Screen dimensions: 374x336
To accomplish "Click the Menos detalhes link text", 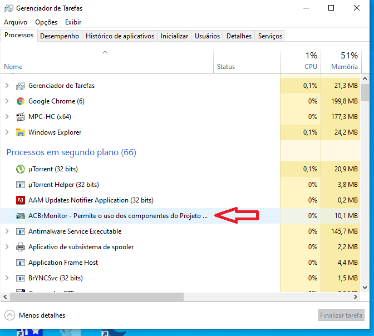I will [x=42, y=315].
